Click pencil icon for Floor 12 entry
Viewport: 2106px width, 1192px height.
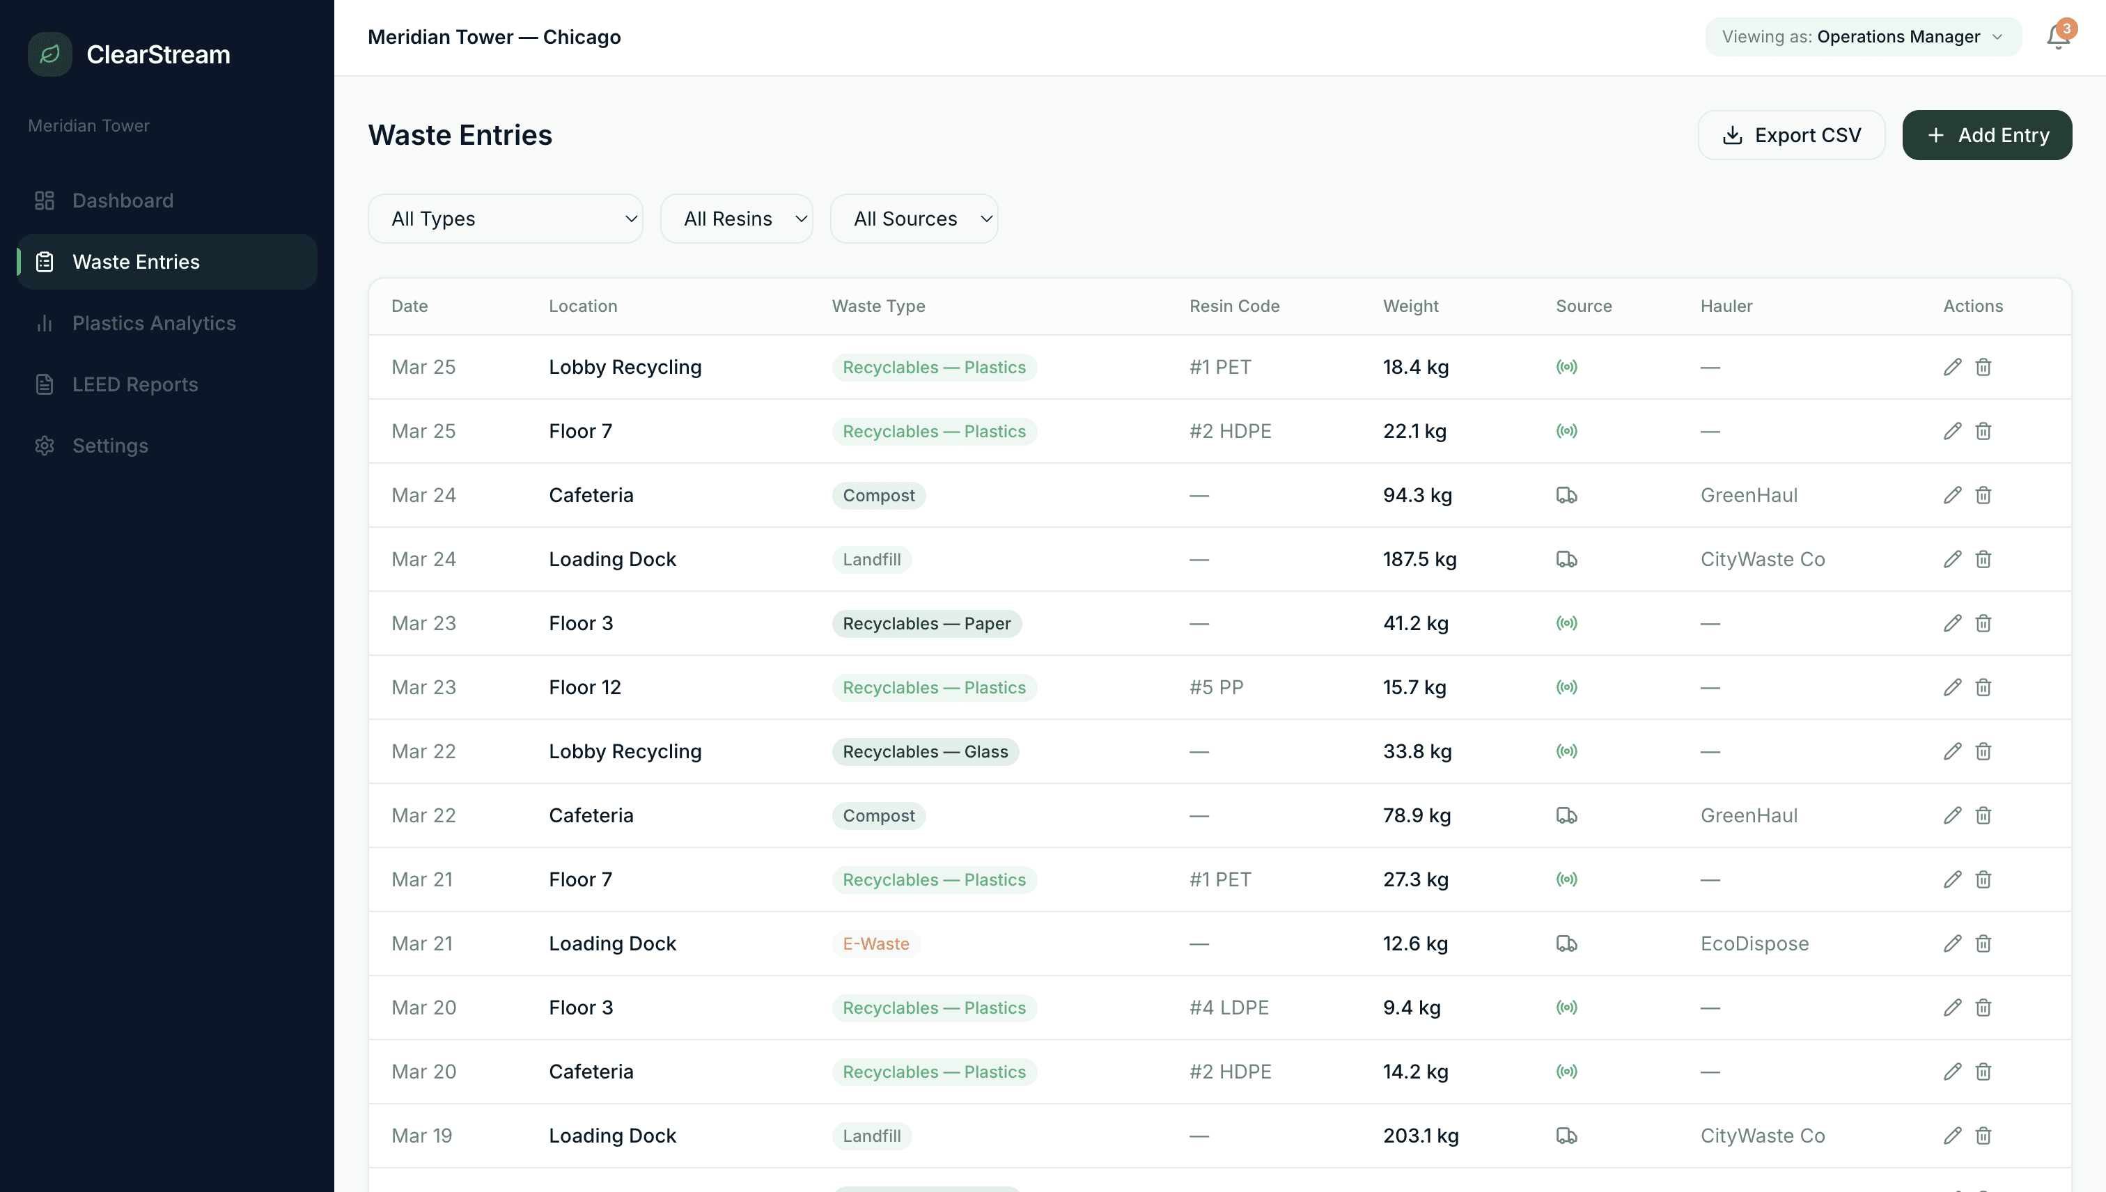click(x=1952, y=688)
